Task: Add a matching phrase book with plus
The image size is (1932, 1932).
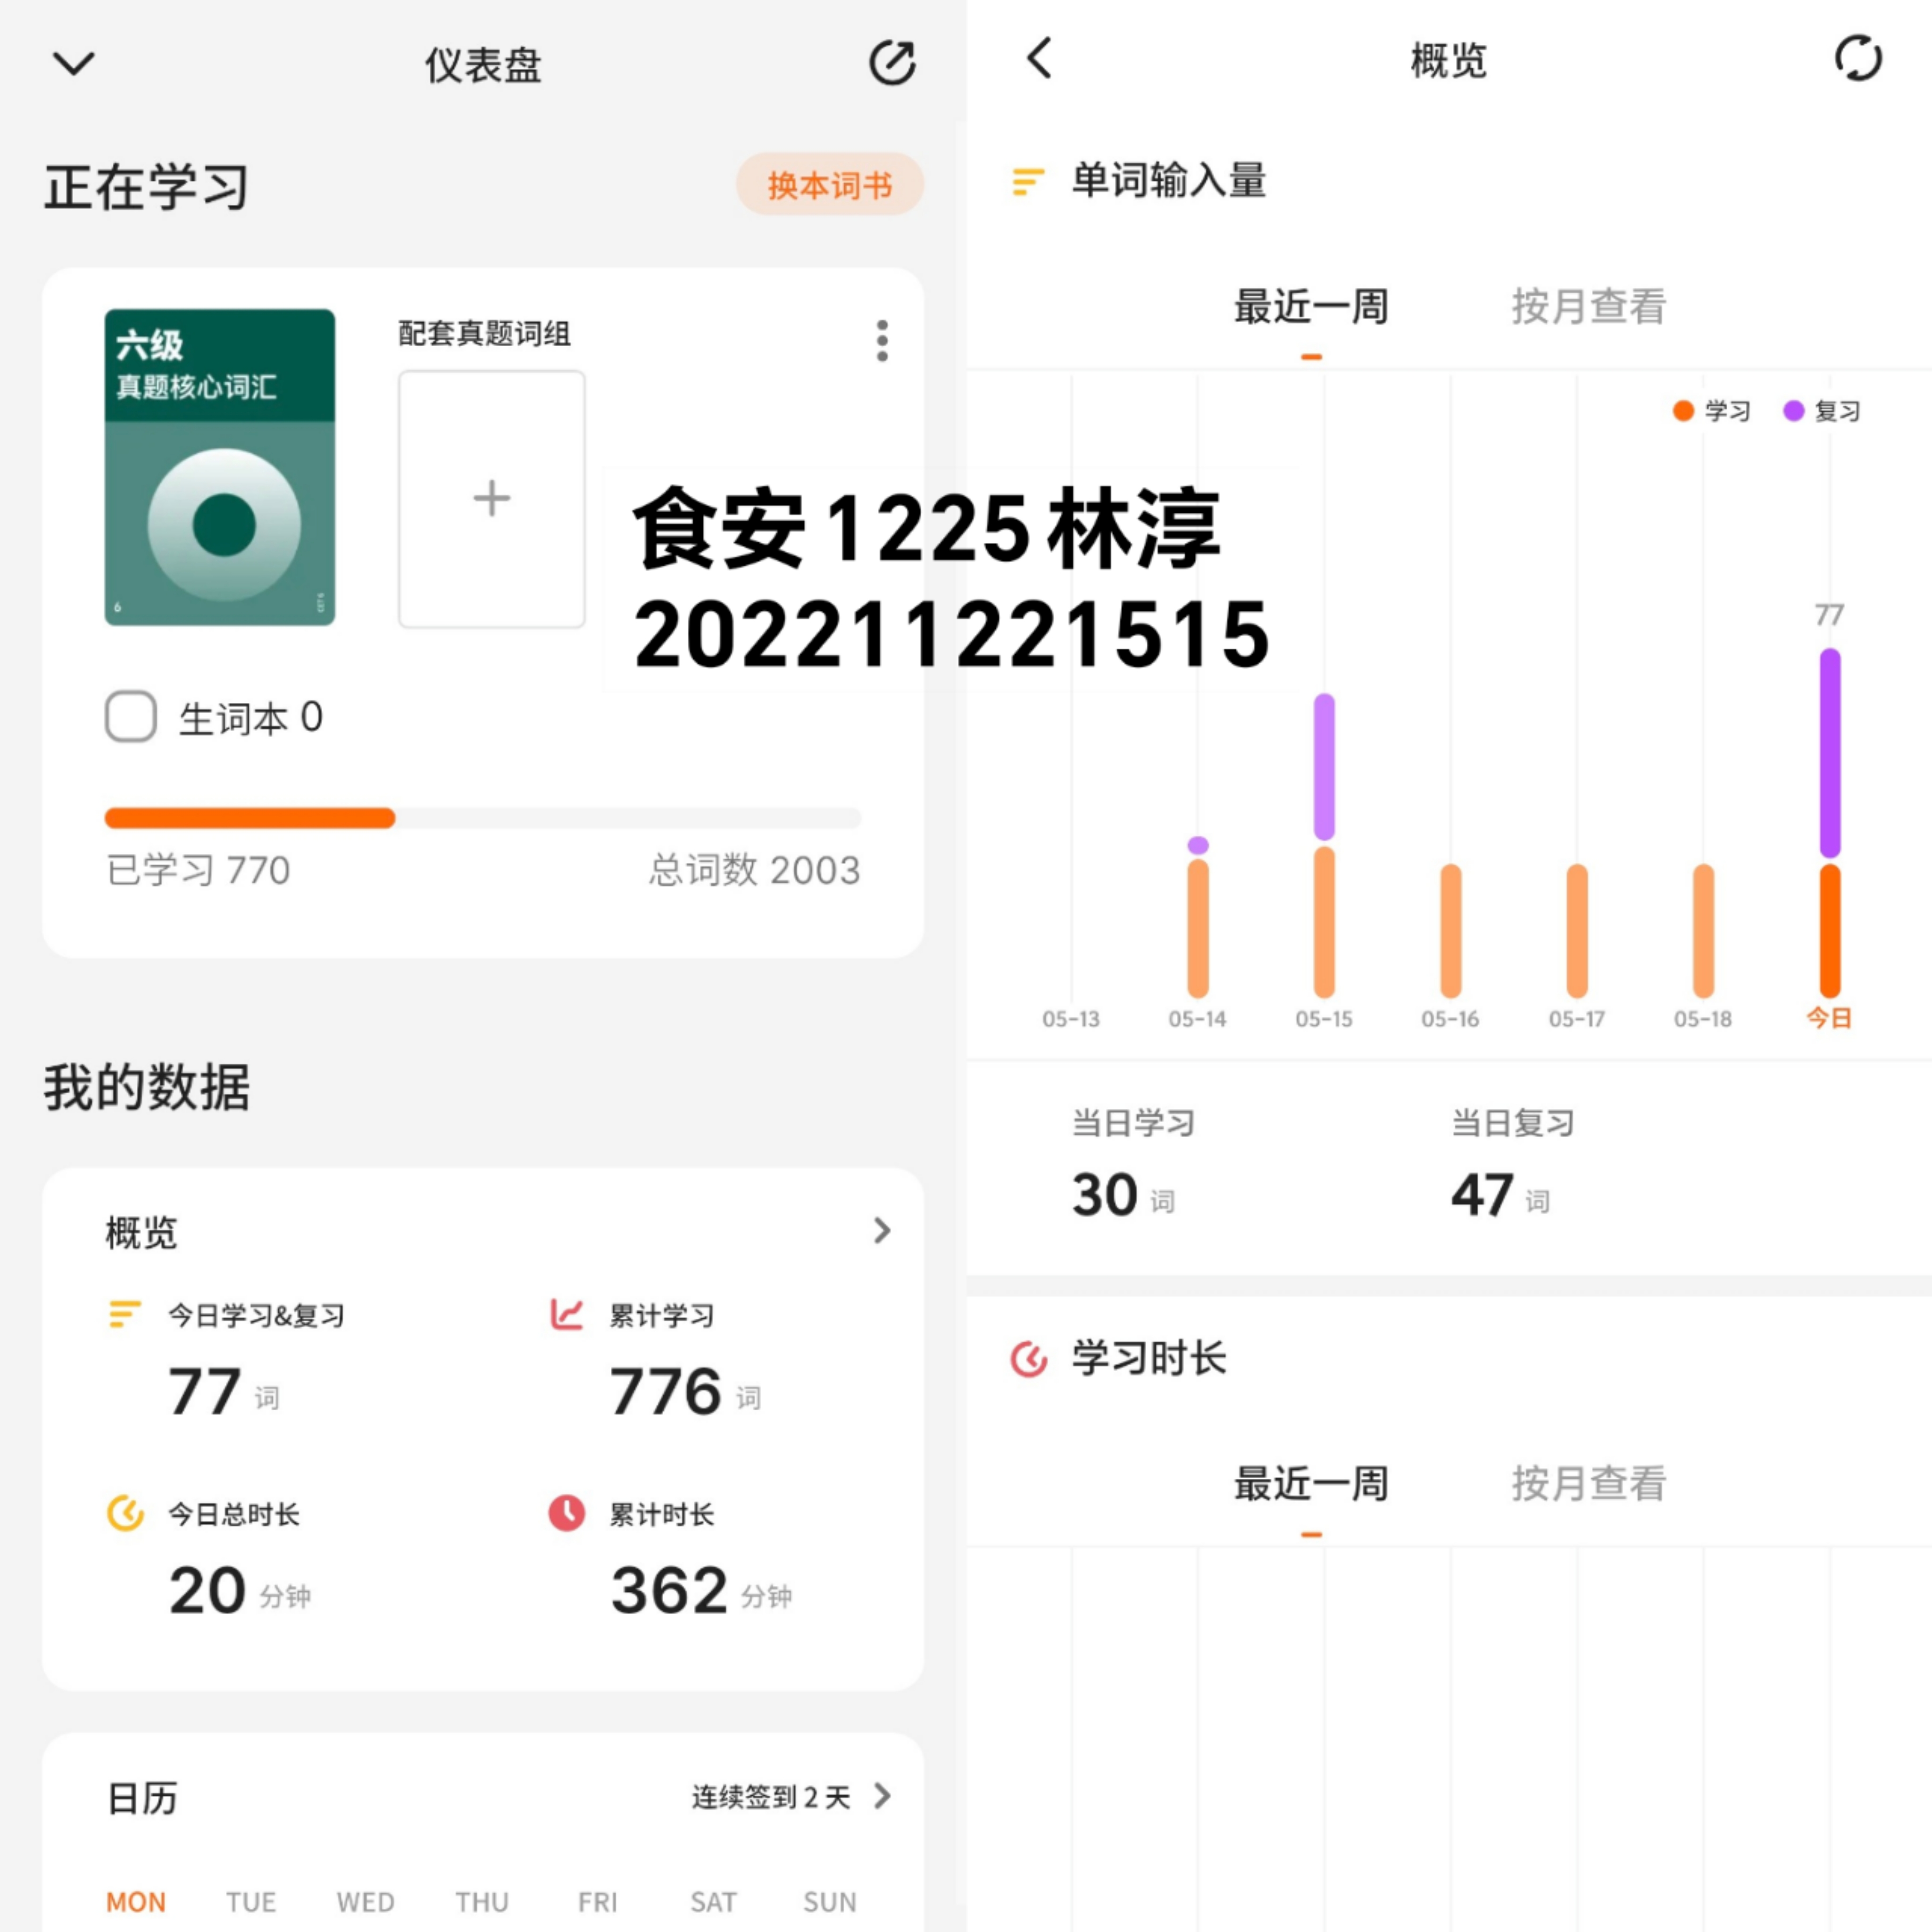Action: 491,499
